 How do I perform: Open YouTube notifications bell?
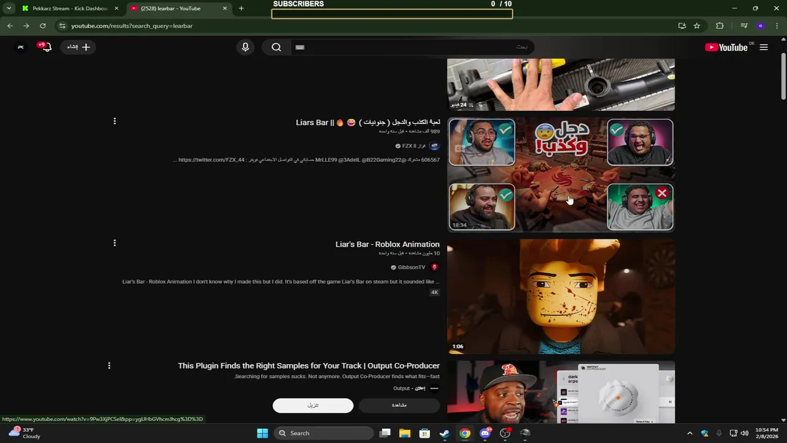(x=44, y=47)
